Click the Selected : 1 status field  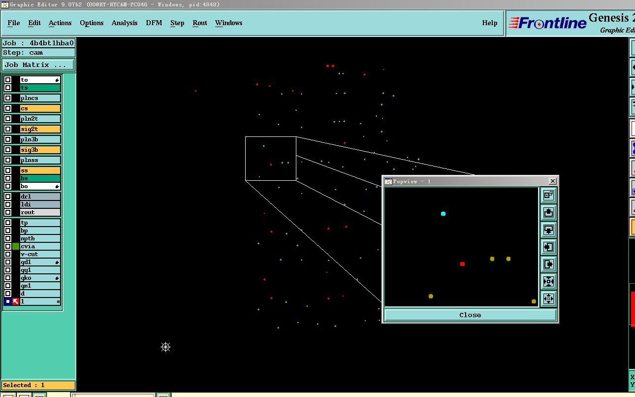coord(38,385)
